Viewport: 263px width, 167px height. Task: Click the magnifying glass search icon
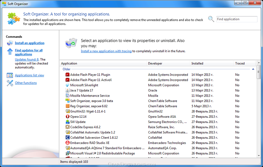pos(211,19)
